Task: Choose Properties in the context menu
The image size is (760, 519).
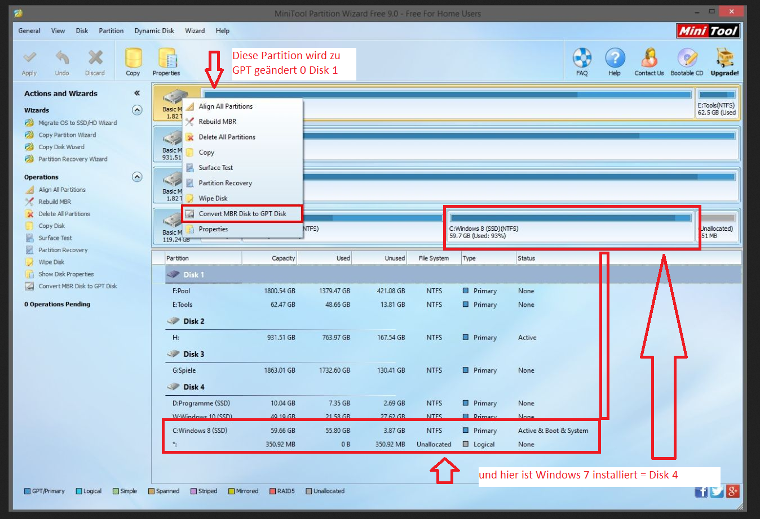Action: [242, 229]
